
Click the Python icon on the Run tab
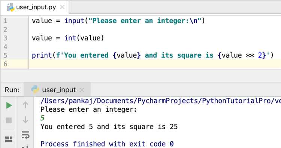35,90
